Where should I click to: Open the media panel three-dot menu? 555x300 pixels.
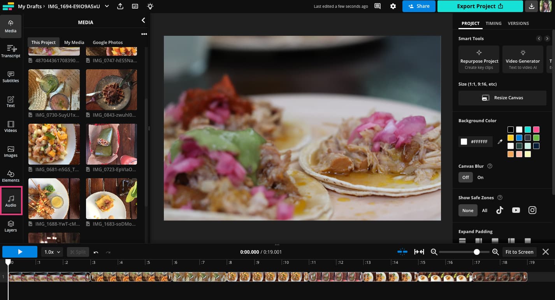click(144, 34)
